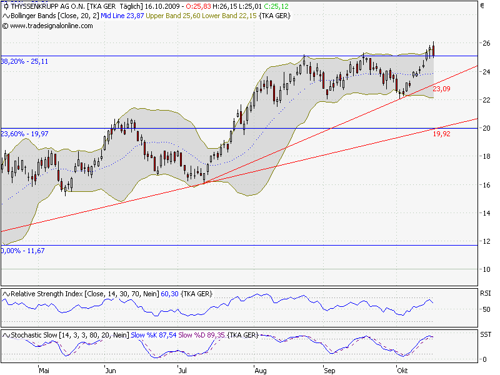
Task: Click the copyright symbol before tradesignalonline.com
Action: point(6,27)
